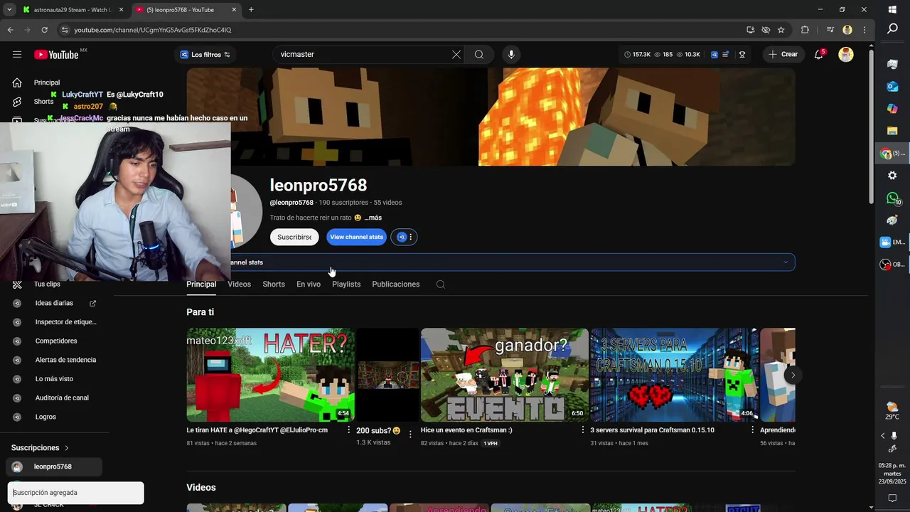The image size is (910, 512).
Task: Switch to the Playlists tab
Action: pos(346,284)
